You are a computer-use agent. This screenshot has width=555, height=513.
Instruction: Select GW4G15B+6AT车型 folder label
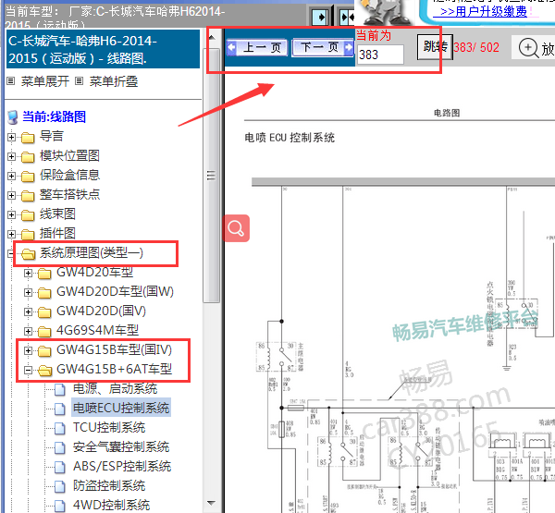click(115, 370)
